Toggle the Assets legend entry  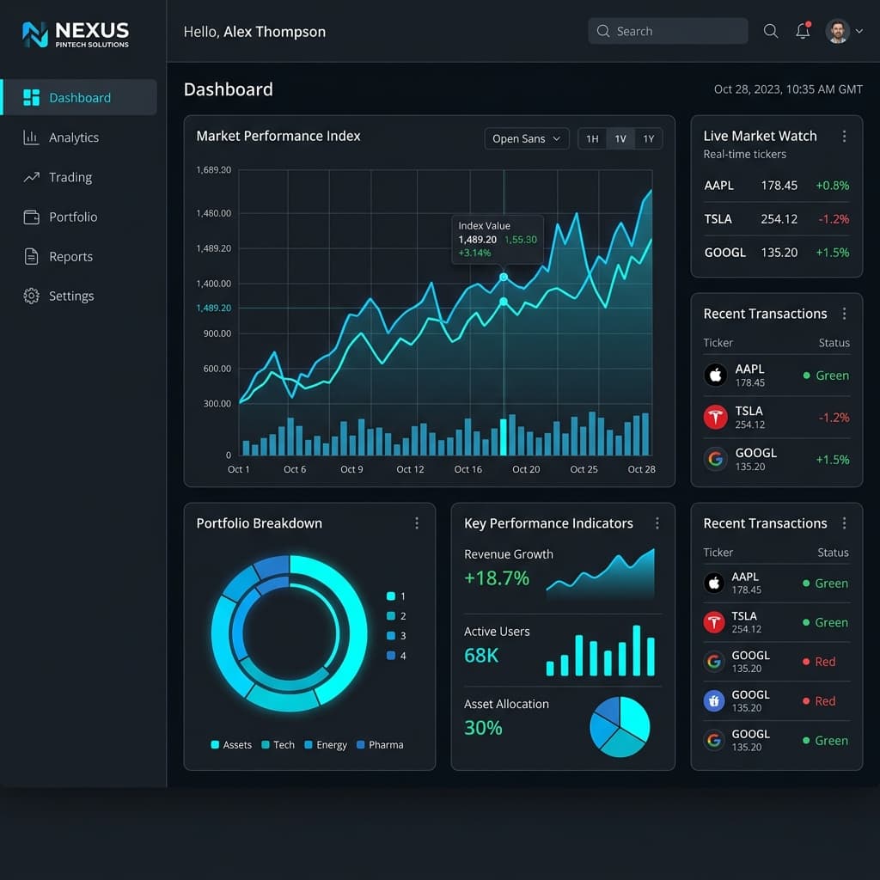pos(231,745)
